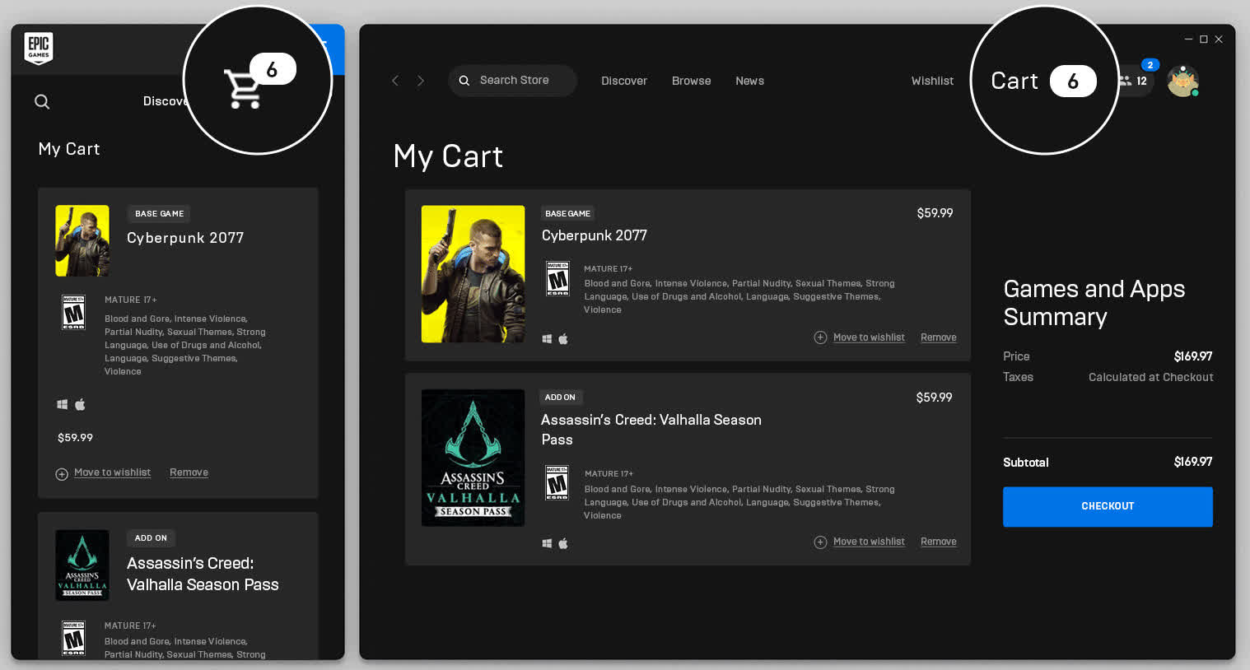Click ADD ON tag in wide window
The height and width of the screenshot is (670, 1250).
(560, 398)
